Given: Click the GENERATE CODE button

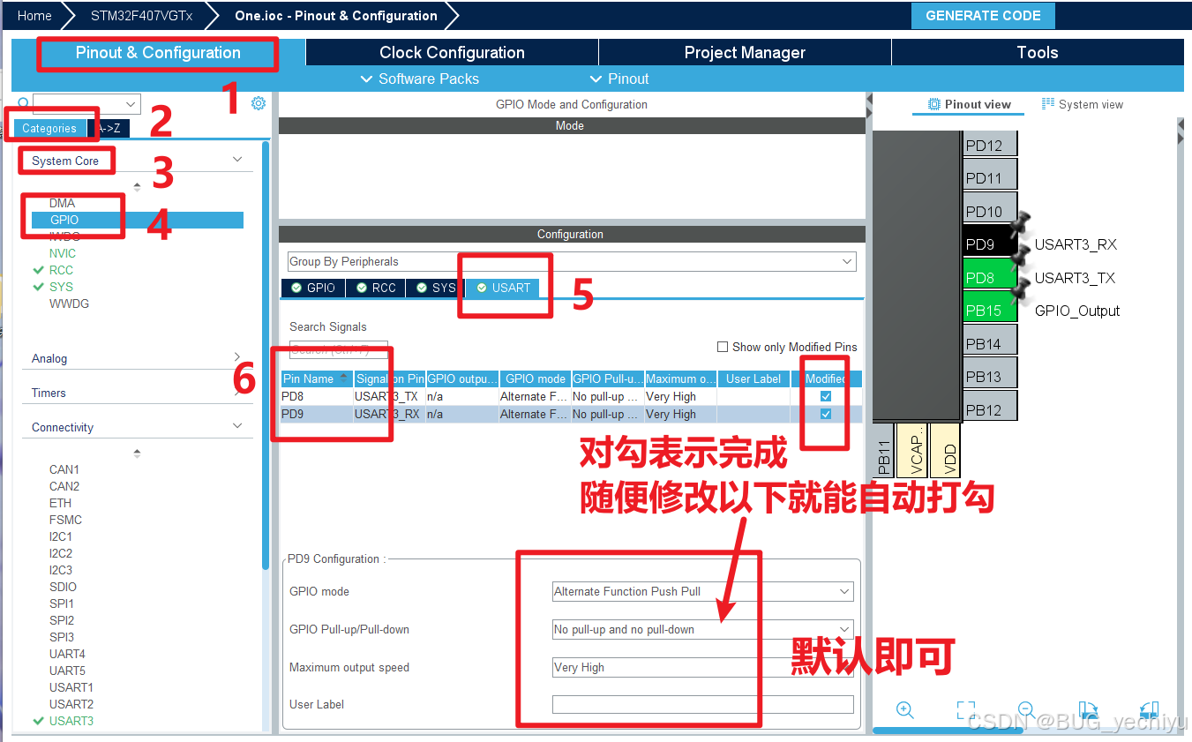Looking at the screenshot, I should click(x=982, y=15).
